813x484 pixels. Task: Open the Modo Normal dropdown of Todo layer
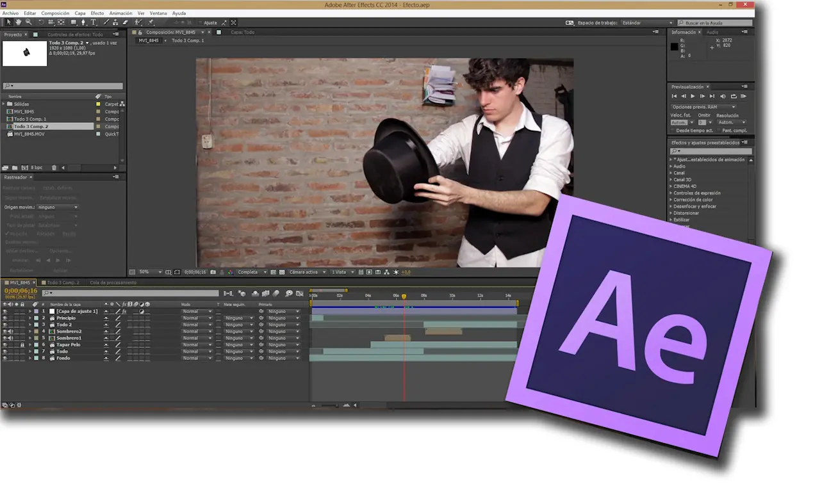point(197,351)
